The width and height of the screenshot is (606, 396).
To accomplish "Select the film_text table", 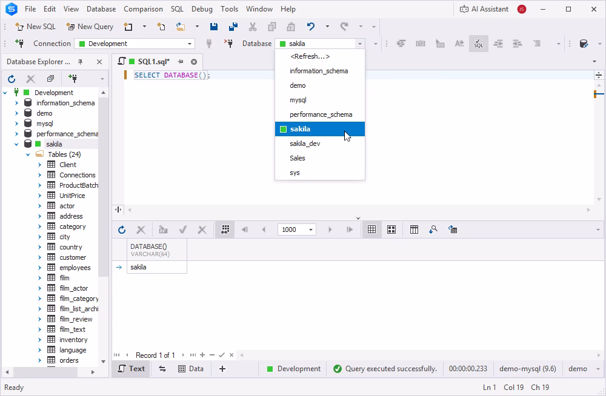I will tap(72, 329).
